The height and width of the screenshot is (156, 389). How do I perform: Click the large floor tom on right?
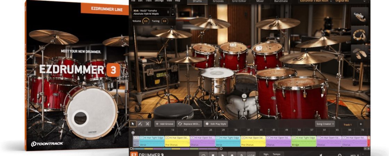pyautogui.click(x=301, y=98)
